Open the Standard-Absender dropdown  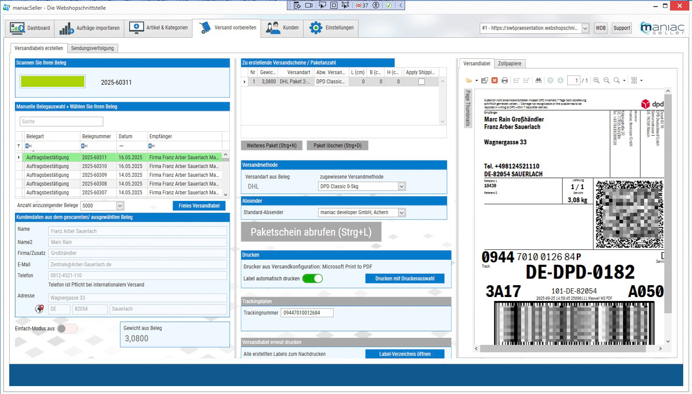point(401,212)
